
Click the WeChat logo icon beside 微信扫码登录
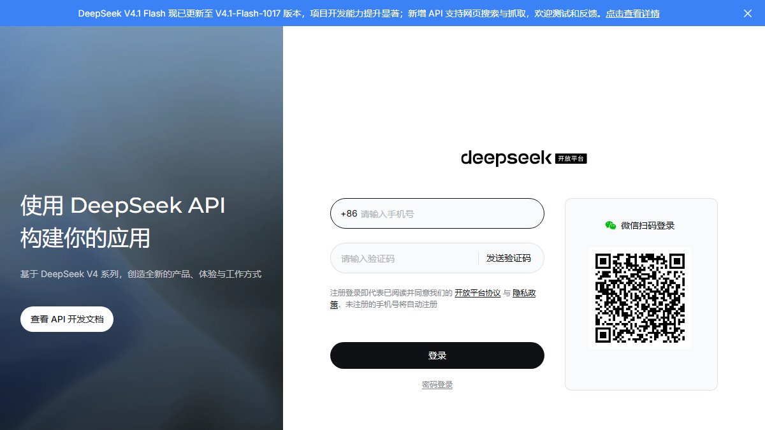(611, 226)
